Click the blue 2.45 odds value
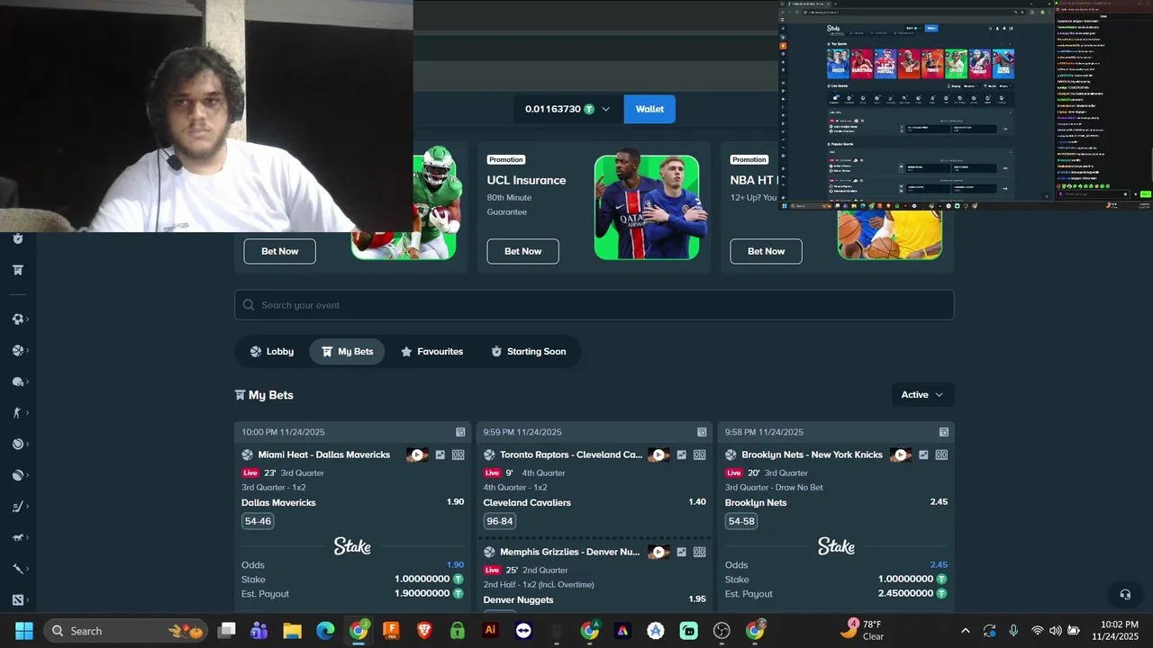 tap(939, 565)
